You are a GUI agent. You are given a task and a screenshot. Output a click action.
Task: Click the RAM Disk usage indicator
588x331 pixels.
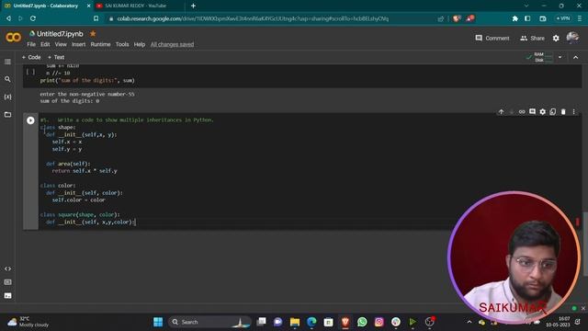click(x=539, y=57)
